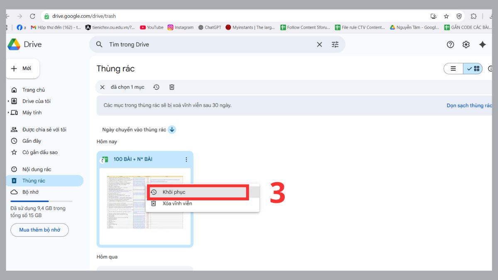Click the storage usage progress bar
498x280 pixels.
(x=41, y=201)
